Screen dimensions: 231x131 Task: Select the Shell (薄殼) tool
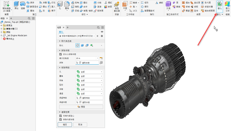[75, 7]
